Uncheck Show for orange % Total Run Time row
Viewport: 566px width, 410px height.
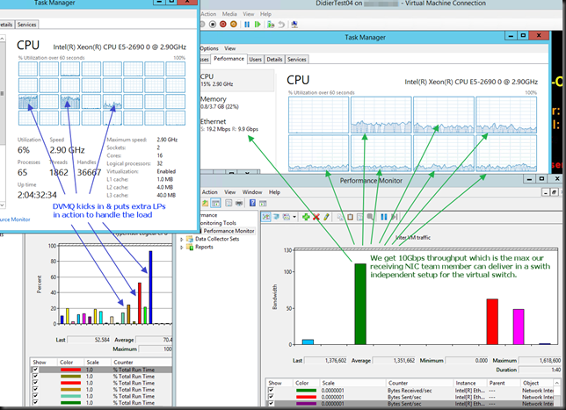[35, 390]
